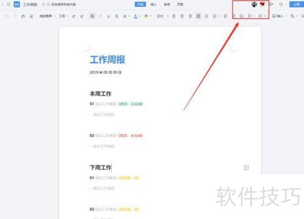Switch to the 插入 tab
This screenshot has height=219, width=304.
pyautogui.click(x=153, y=4)
